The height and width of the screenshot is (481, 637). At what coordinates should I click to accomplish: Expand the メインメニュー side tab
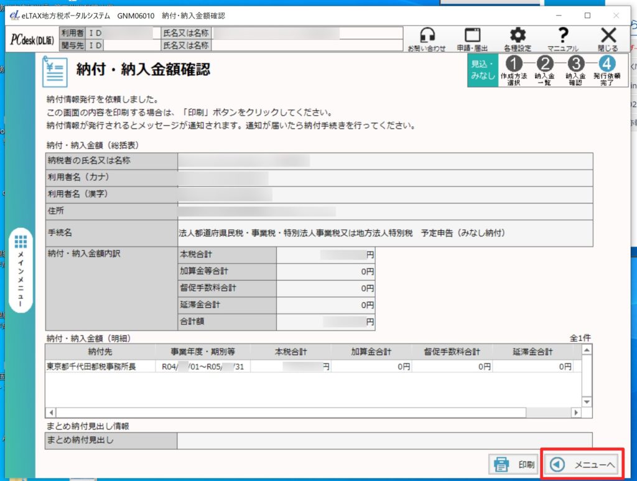21,271
